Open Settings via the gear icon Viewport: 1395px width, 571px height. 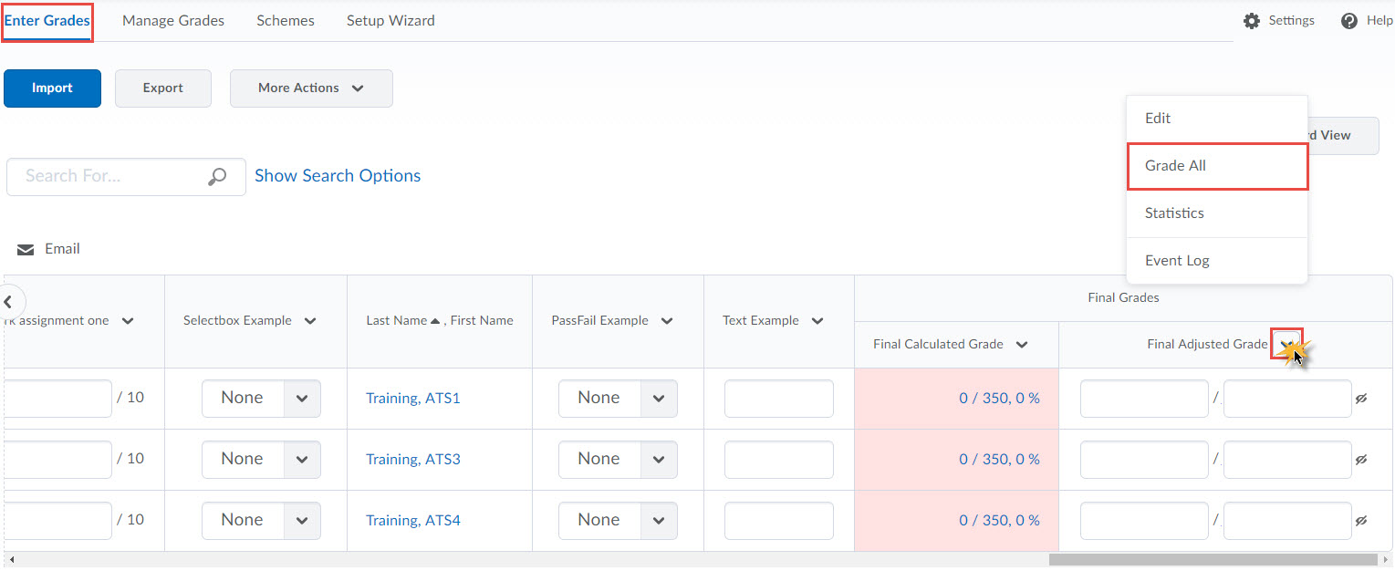coord(1252,21)
